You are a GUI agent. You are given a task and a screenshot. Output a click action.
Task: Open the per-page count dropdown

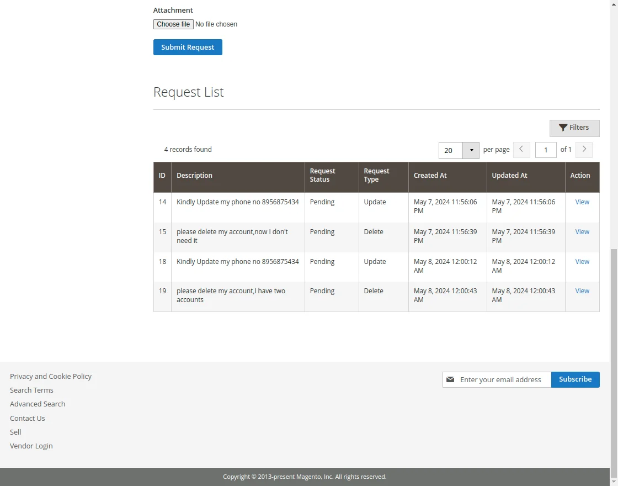471,150
